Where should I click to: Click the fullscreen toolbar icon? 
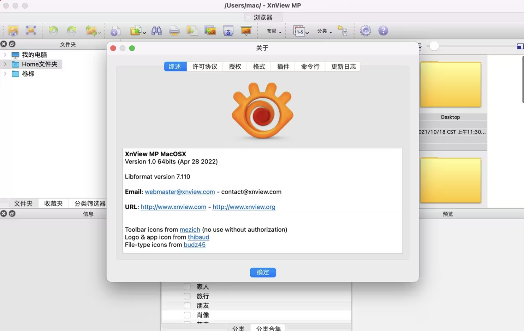[x=31, y=30]
